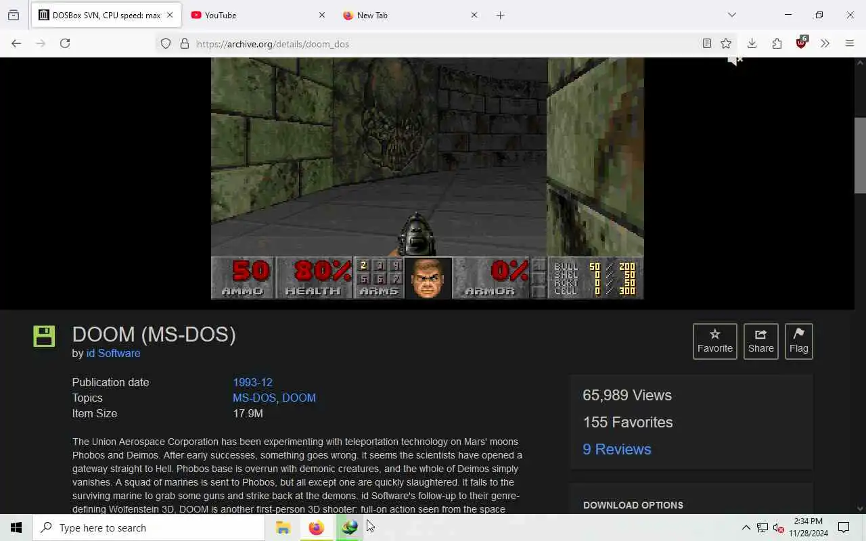Bookmark this page with star icon
Viewport: 866px width, 541px height.
726,44
